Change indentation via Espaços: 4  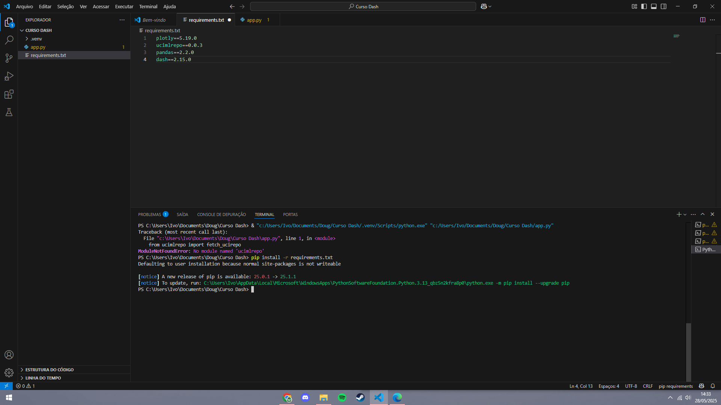[x=609, y=386]
